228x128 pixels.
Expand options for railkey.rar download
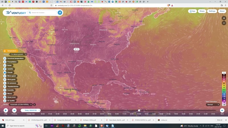tap(179, 120)
